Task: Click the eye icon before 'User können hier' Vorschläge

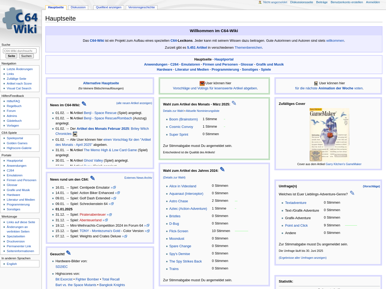Action: (202, 83)
